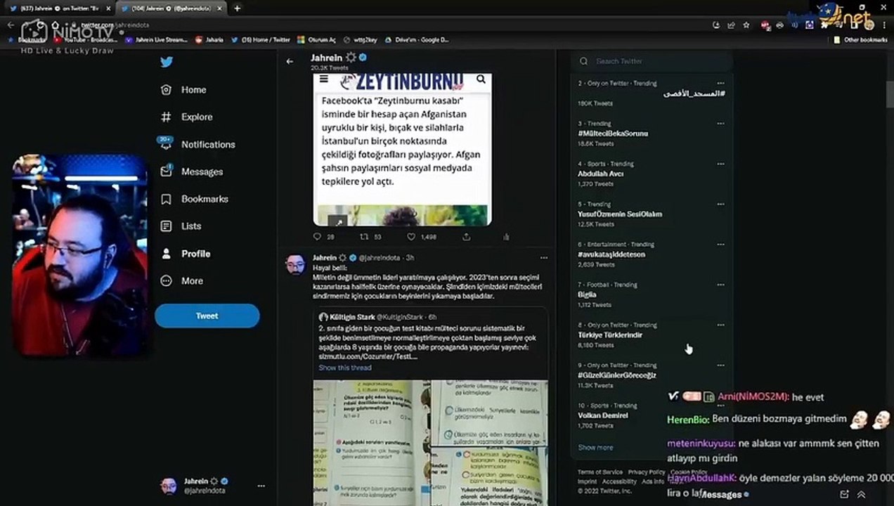The width and height of the screenshot is (894, 506).
Task: Open trending topic YusufÖzmeninSesiOlalım
Action: [619, 214]
